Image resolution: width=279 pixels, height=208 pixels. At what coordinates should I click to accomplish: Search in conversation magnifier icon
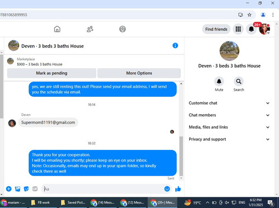pyautogui.click(x=239, y=82)
